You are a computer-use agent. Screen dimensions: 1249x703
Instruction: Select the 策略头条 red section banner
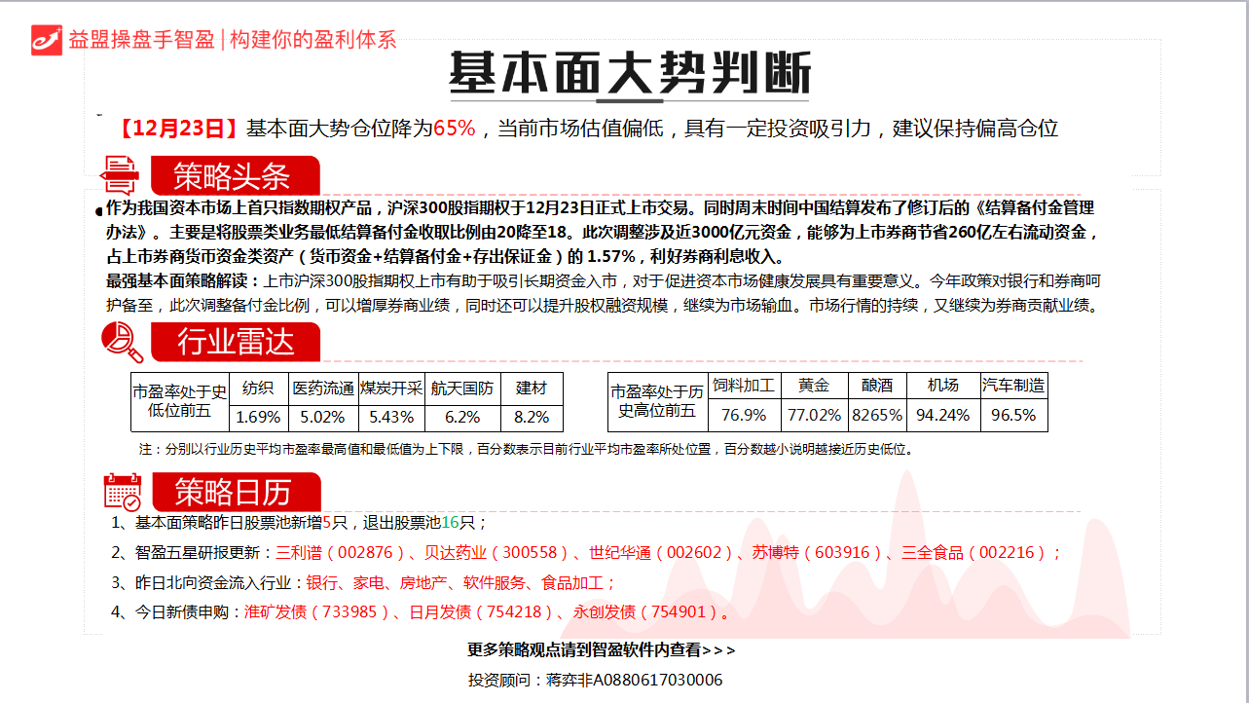[x=234, y=176]
